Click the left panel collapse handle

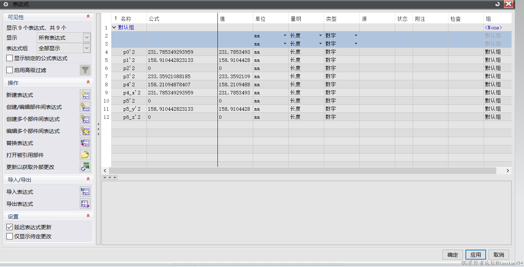click(98, 129)
